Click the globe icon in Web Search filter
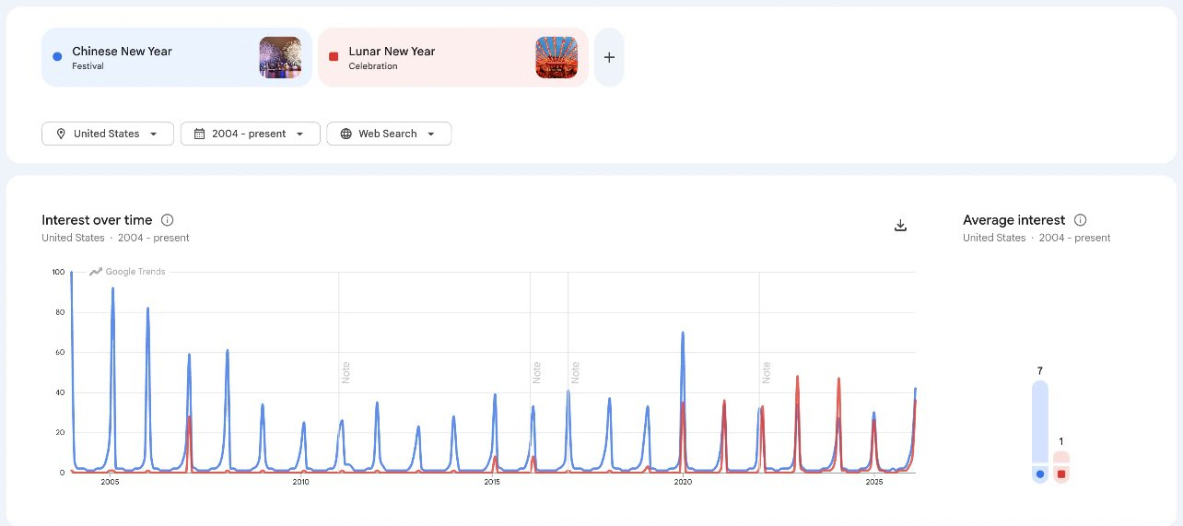Viewport: 1183px width, 526px height. tap(346, 134)
